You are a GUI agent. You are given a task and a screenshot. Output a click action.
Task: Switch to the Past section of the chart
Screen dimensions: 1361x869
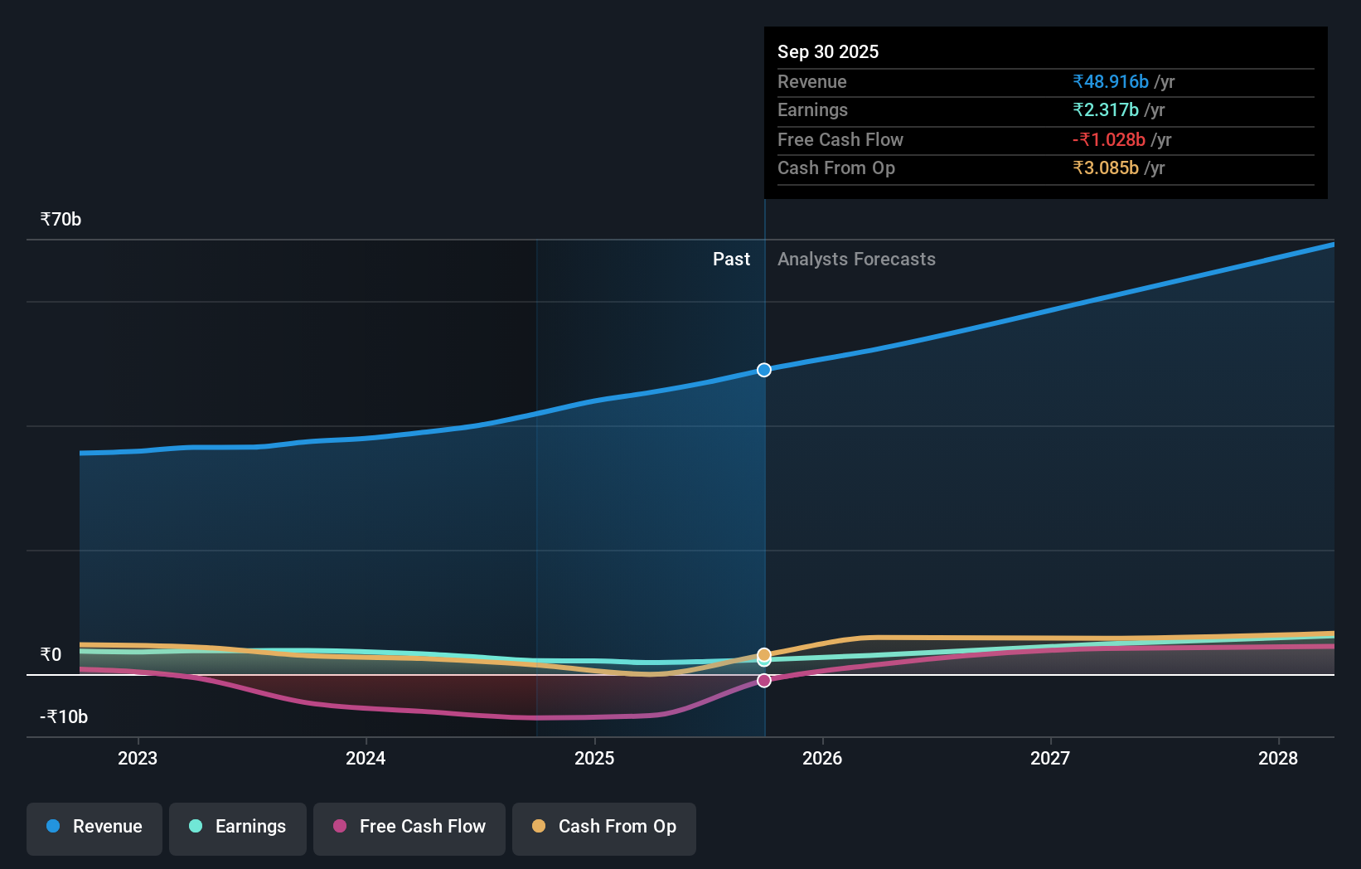730,259
